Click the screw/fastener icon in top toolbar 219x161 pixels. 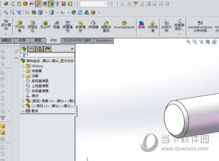57,4
